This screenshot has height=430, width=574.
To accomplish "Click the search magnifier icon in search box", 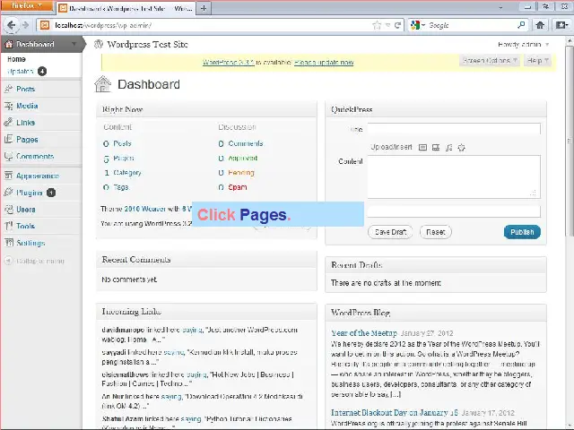I will pos(521,25).
